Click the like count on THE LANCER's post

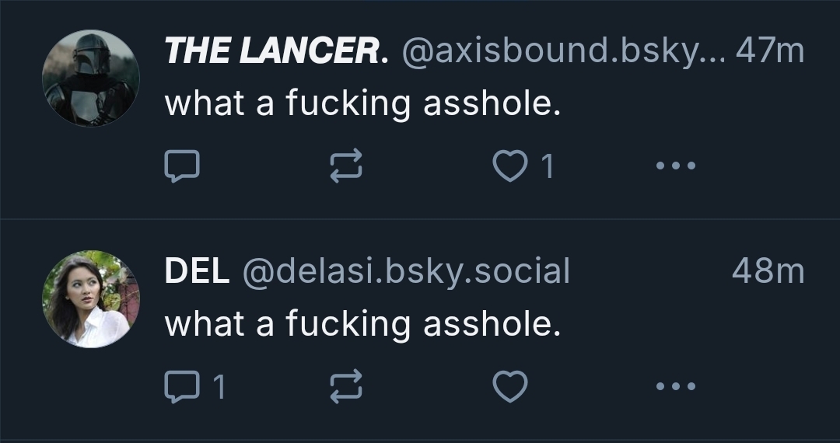pyautogui.click(x=548, y=166)
